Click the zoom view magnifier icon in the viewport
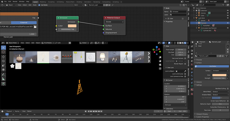 (x=160, y=57)
